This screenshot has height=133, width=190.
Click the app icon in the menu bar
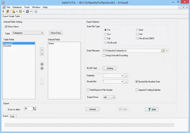tap(4, 7)
